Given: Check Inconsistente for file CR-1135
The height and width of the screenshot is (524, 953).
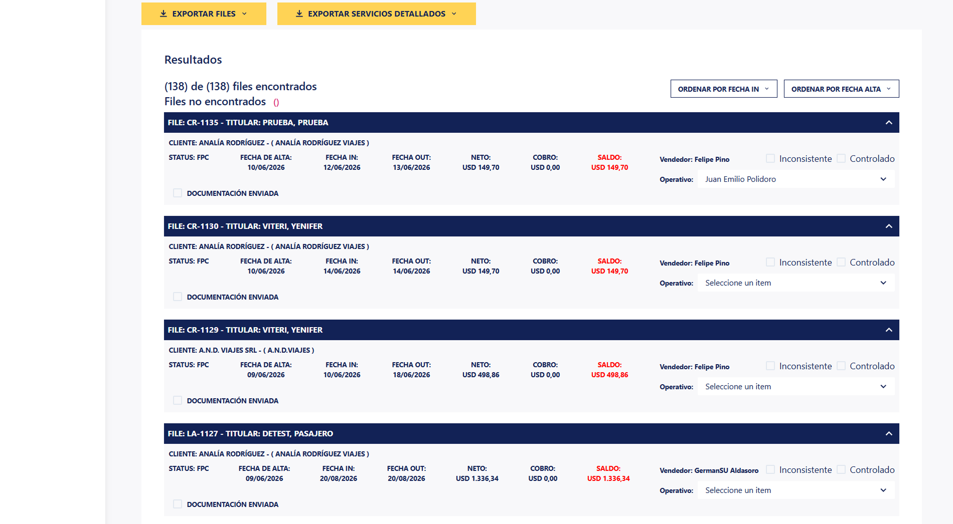Looking at the screenshot, I should (770, 158).
